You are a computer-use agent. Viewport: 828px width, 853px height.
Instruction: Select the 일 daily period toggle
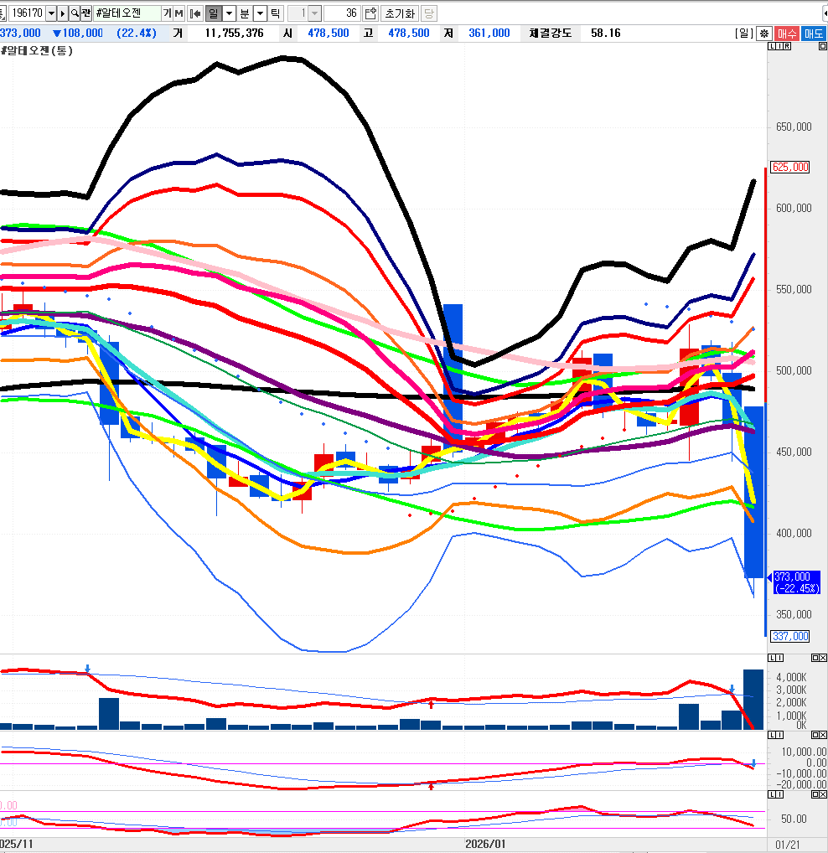coord(213,13)
